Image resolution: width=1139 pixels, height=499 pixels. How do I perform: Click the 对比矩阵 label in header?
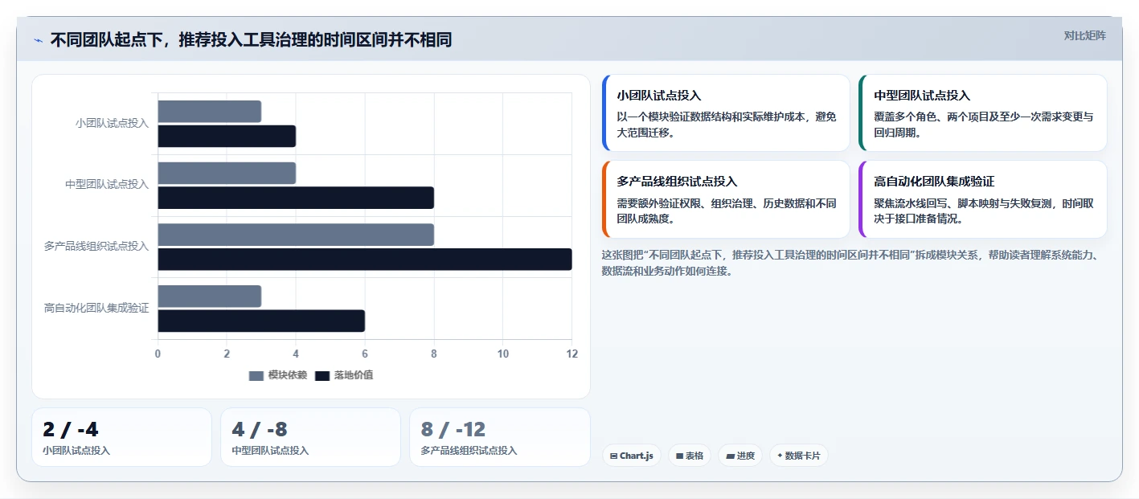point(1084,35)
